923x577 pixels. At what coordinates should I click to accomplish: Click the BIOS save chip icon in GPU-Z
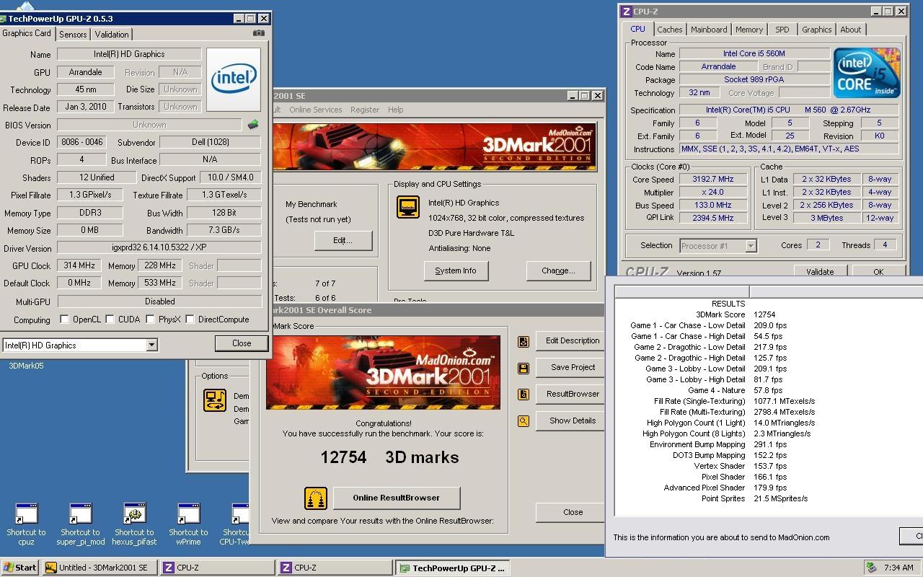pyautogui.click(x=252, y=125)
